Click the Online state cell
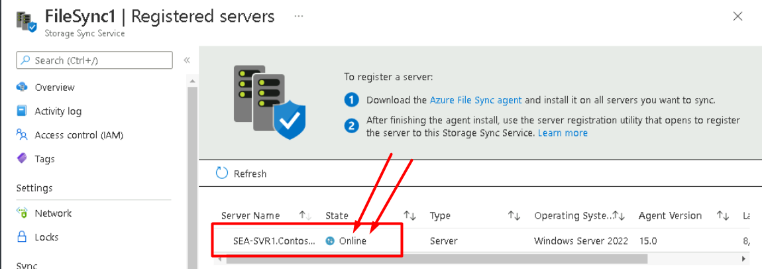762x269 pixels. click(353, 241)
